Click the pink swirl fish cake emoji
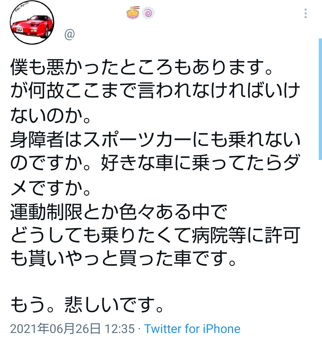The image size is (322, 344). pyautogui.click(x=148, y=13)
